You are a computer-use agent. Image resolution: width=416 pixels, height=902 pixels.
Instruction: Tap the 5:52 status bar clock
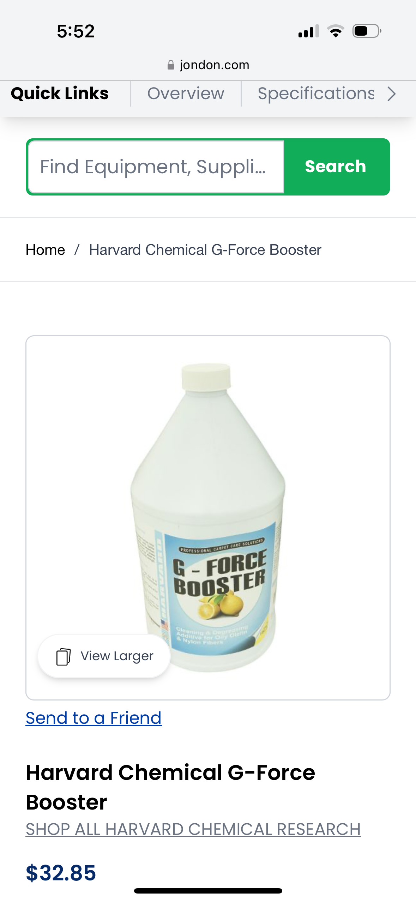[76, 31]
